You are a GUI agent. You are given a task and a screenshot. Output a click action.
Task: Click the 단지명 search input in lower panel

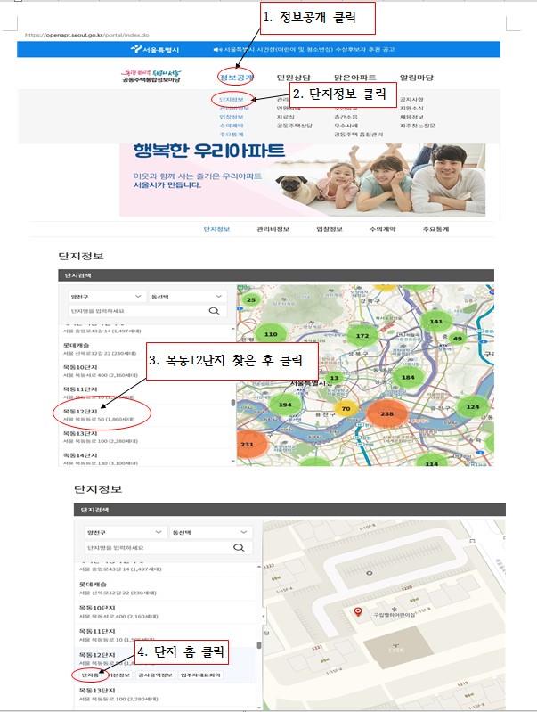(159, 548)
